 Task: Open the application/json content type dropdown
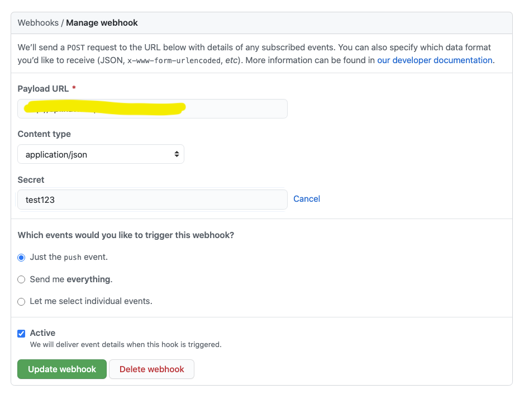point(101,154)
